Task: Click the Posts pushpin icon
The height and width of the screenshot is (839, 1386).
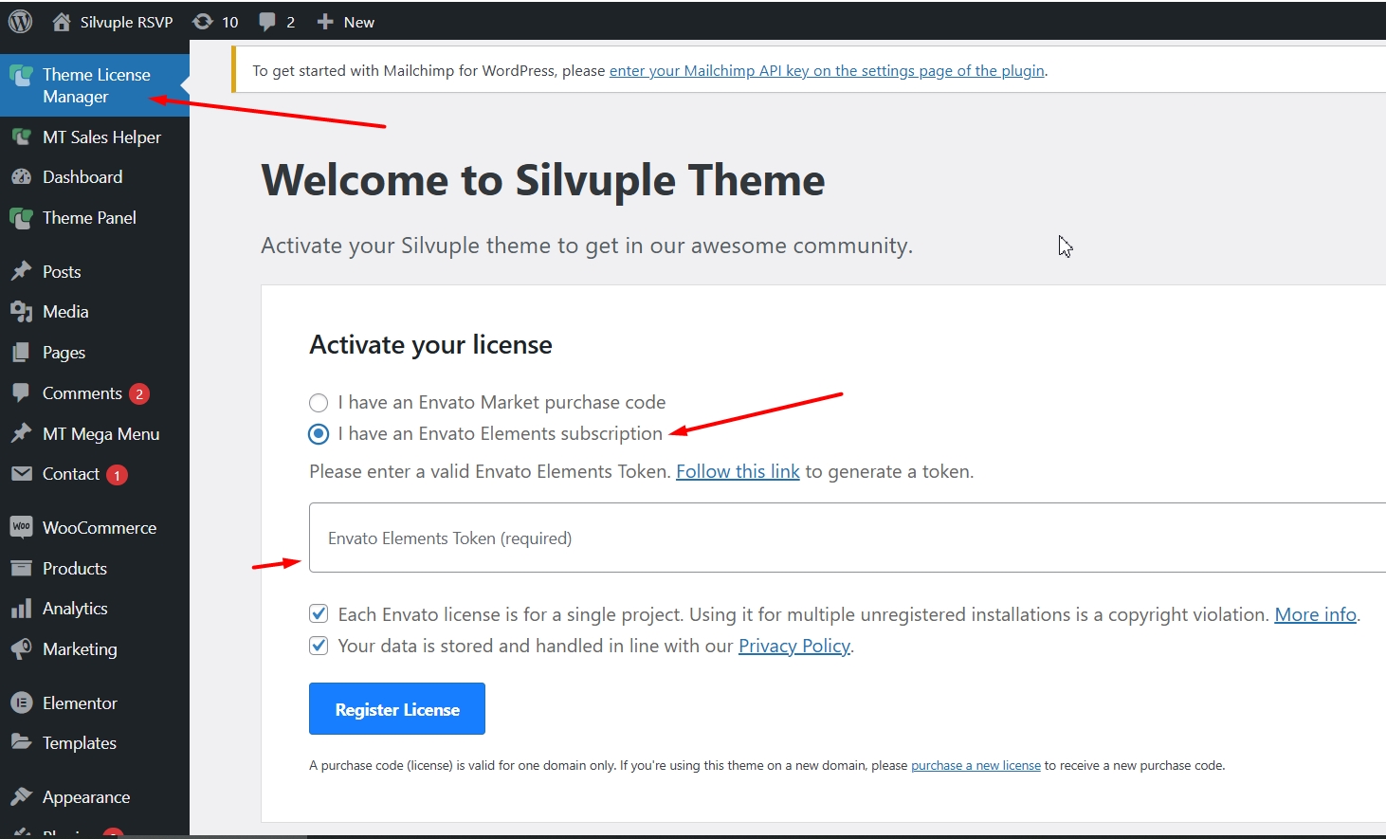Action: pos(21,272)
